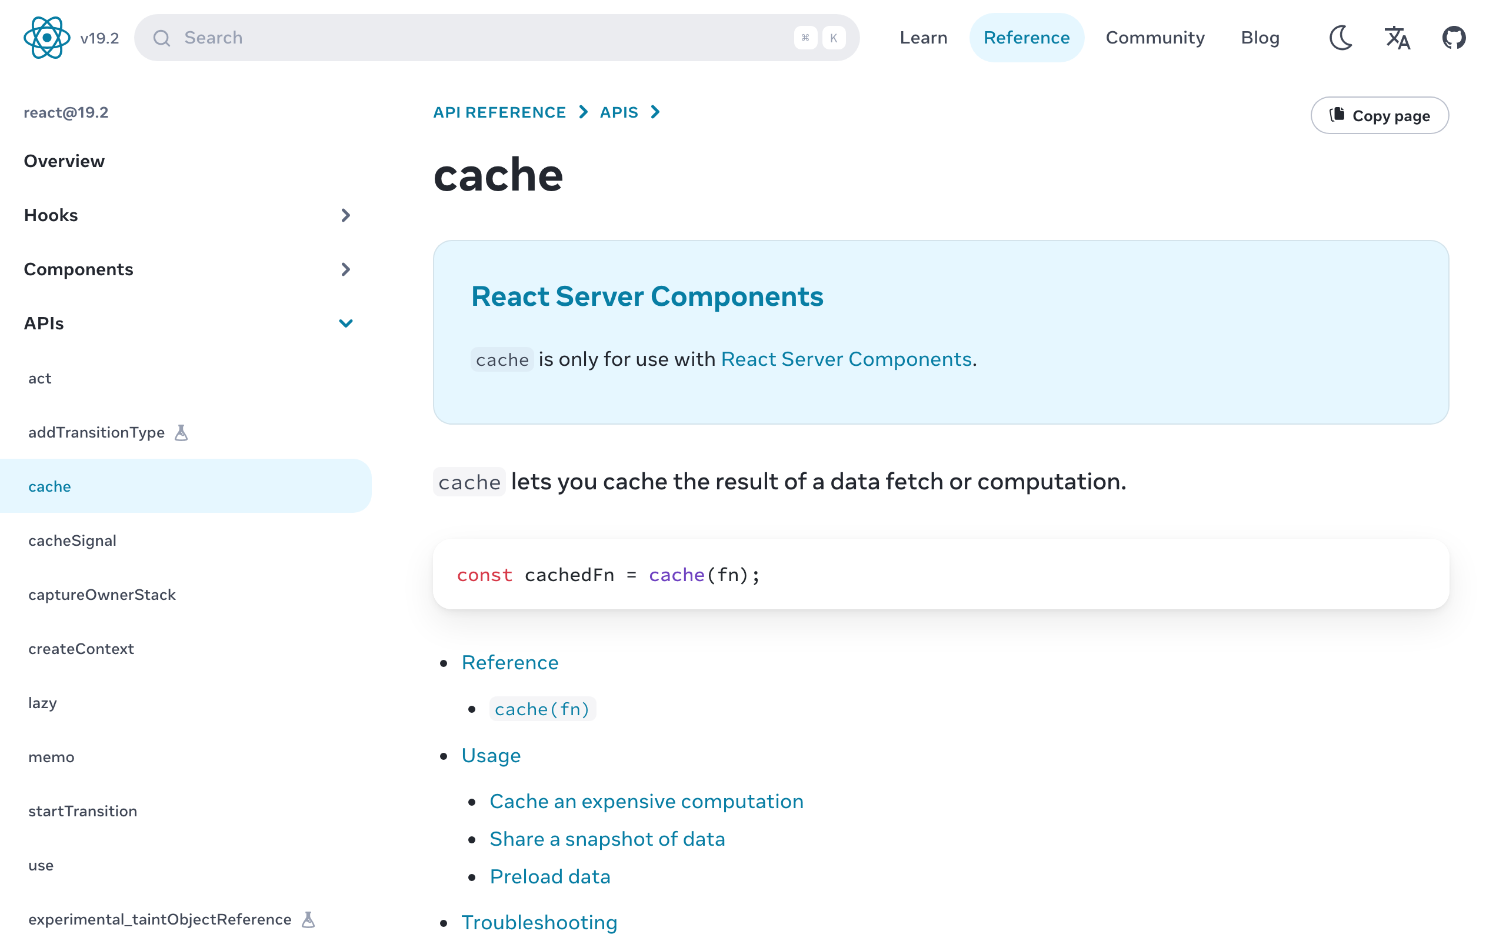
Task: Select startTransition in the sidebar
Action: 185,811
